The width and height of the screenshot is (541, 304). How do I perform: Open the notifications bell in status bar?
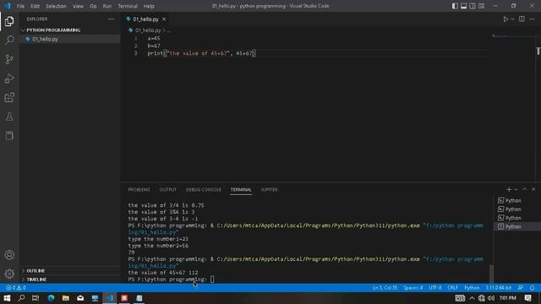coord(533,287)
